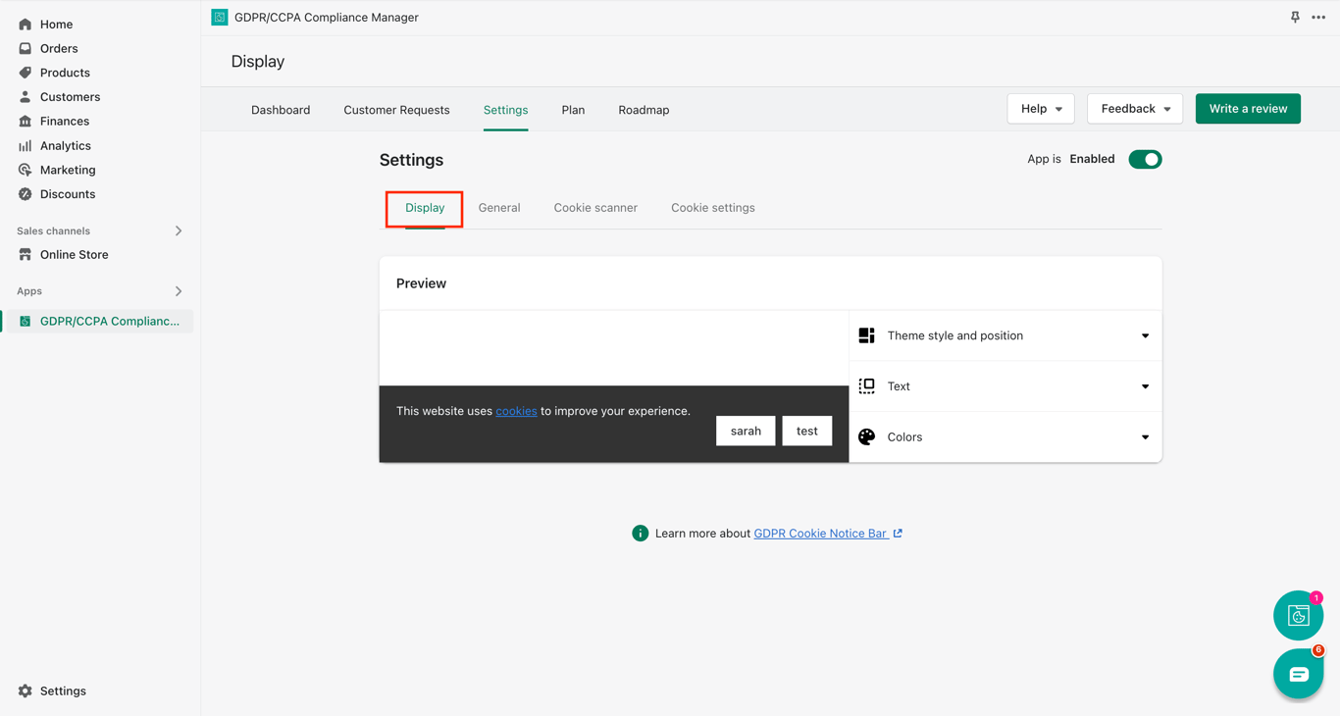Open the Cookie scanner sub-tab
This screenshot has width=1340, height=716.
(595, 208)
